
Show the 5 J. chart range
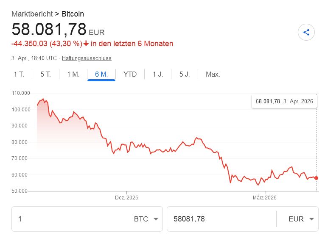tap(185, 75)
